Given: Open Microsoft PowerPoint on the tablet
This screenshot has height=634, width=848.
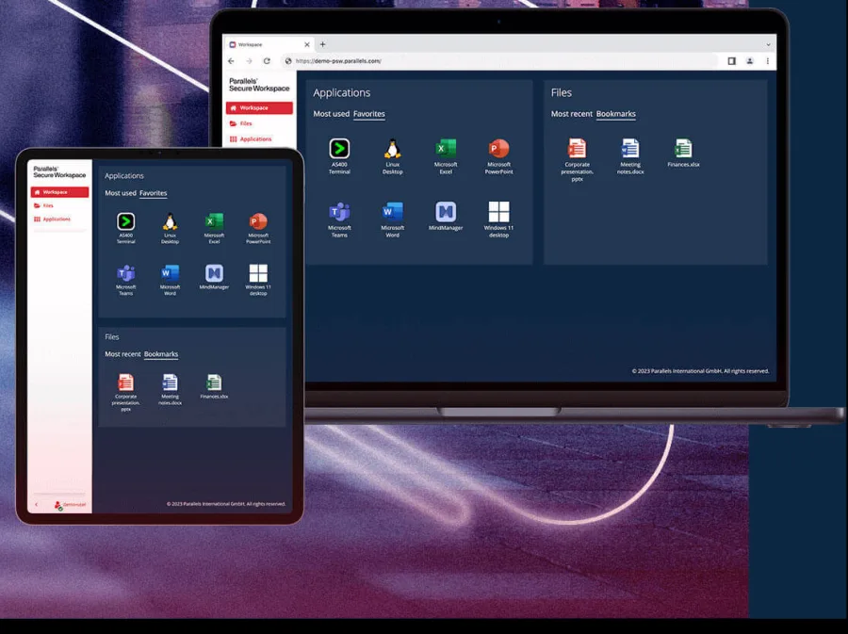Looking at the screenshot, I should 258,228.
